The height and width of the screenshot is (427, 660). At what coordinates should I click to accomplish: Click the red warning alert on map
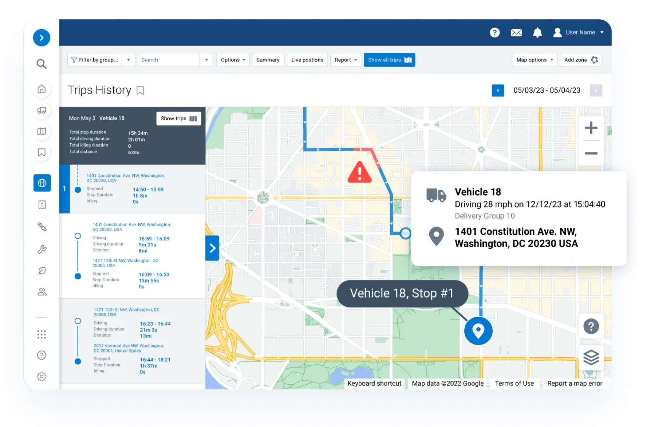click(x=359, y=172)
